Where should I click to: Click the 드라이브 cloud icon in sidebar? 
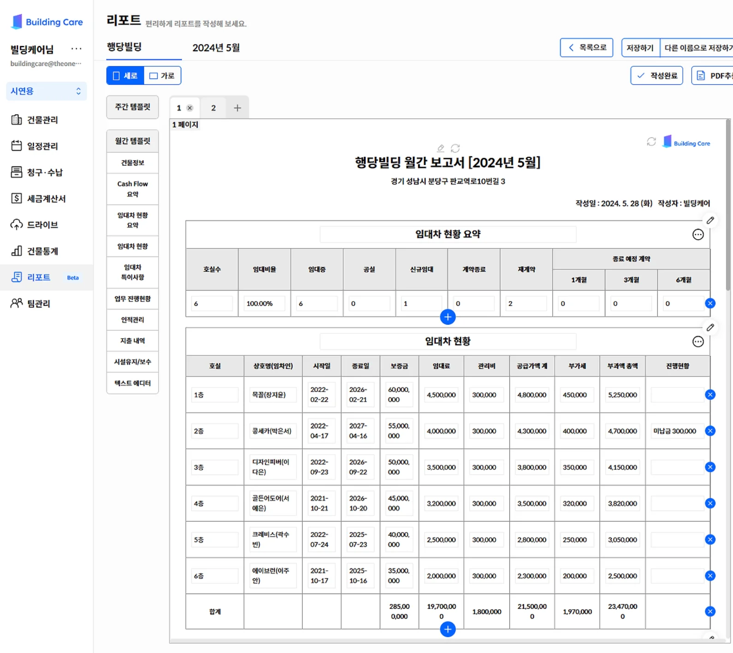tap(17, 225)
